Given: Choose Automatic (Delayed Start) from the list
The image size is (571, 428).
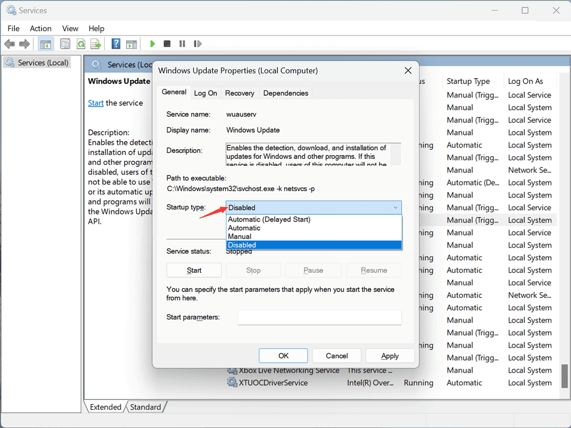Looking at the screenshot, I should point(313,219).
